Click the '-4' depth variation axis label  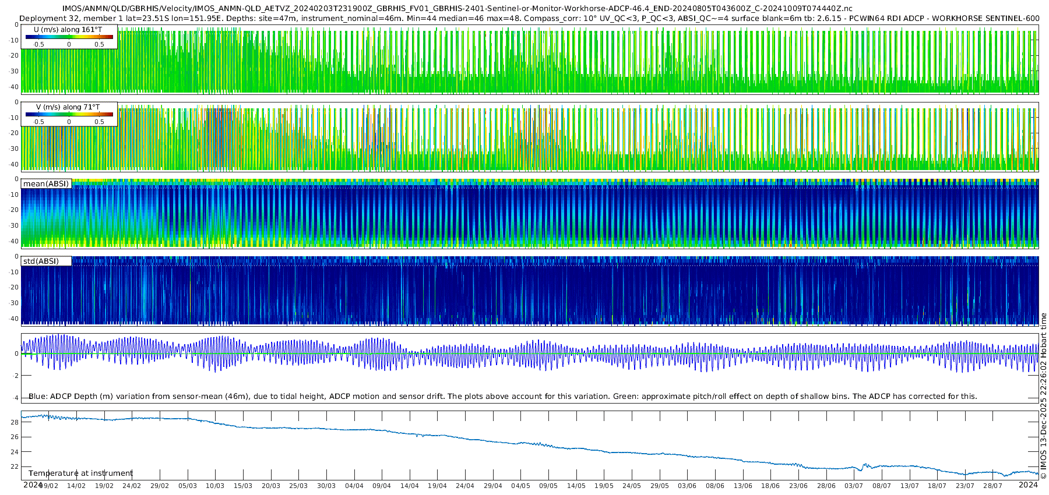click(15, 398)
